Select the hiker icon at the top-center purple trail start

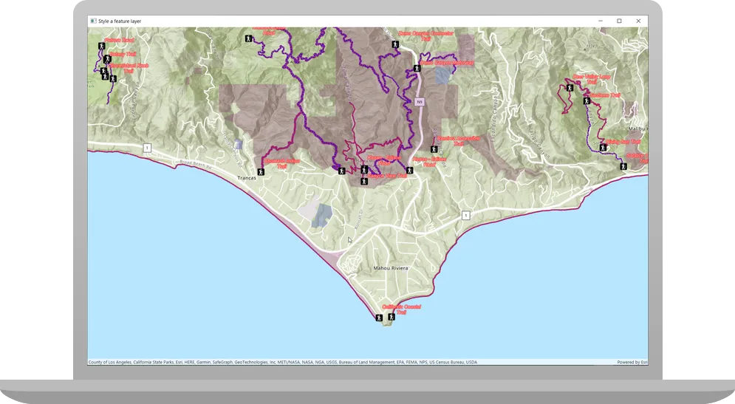coord(249,38)
